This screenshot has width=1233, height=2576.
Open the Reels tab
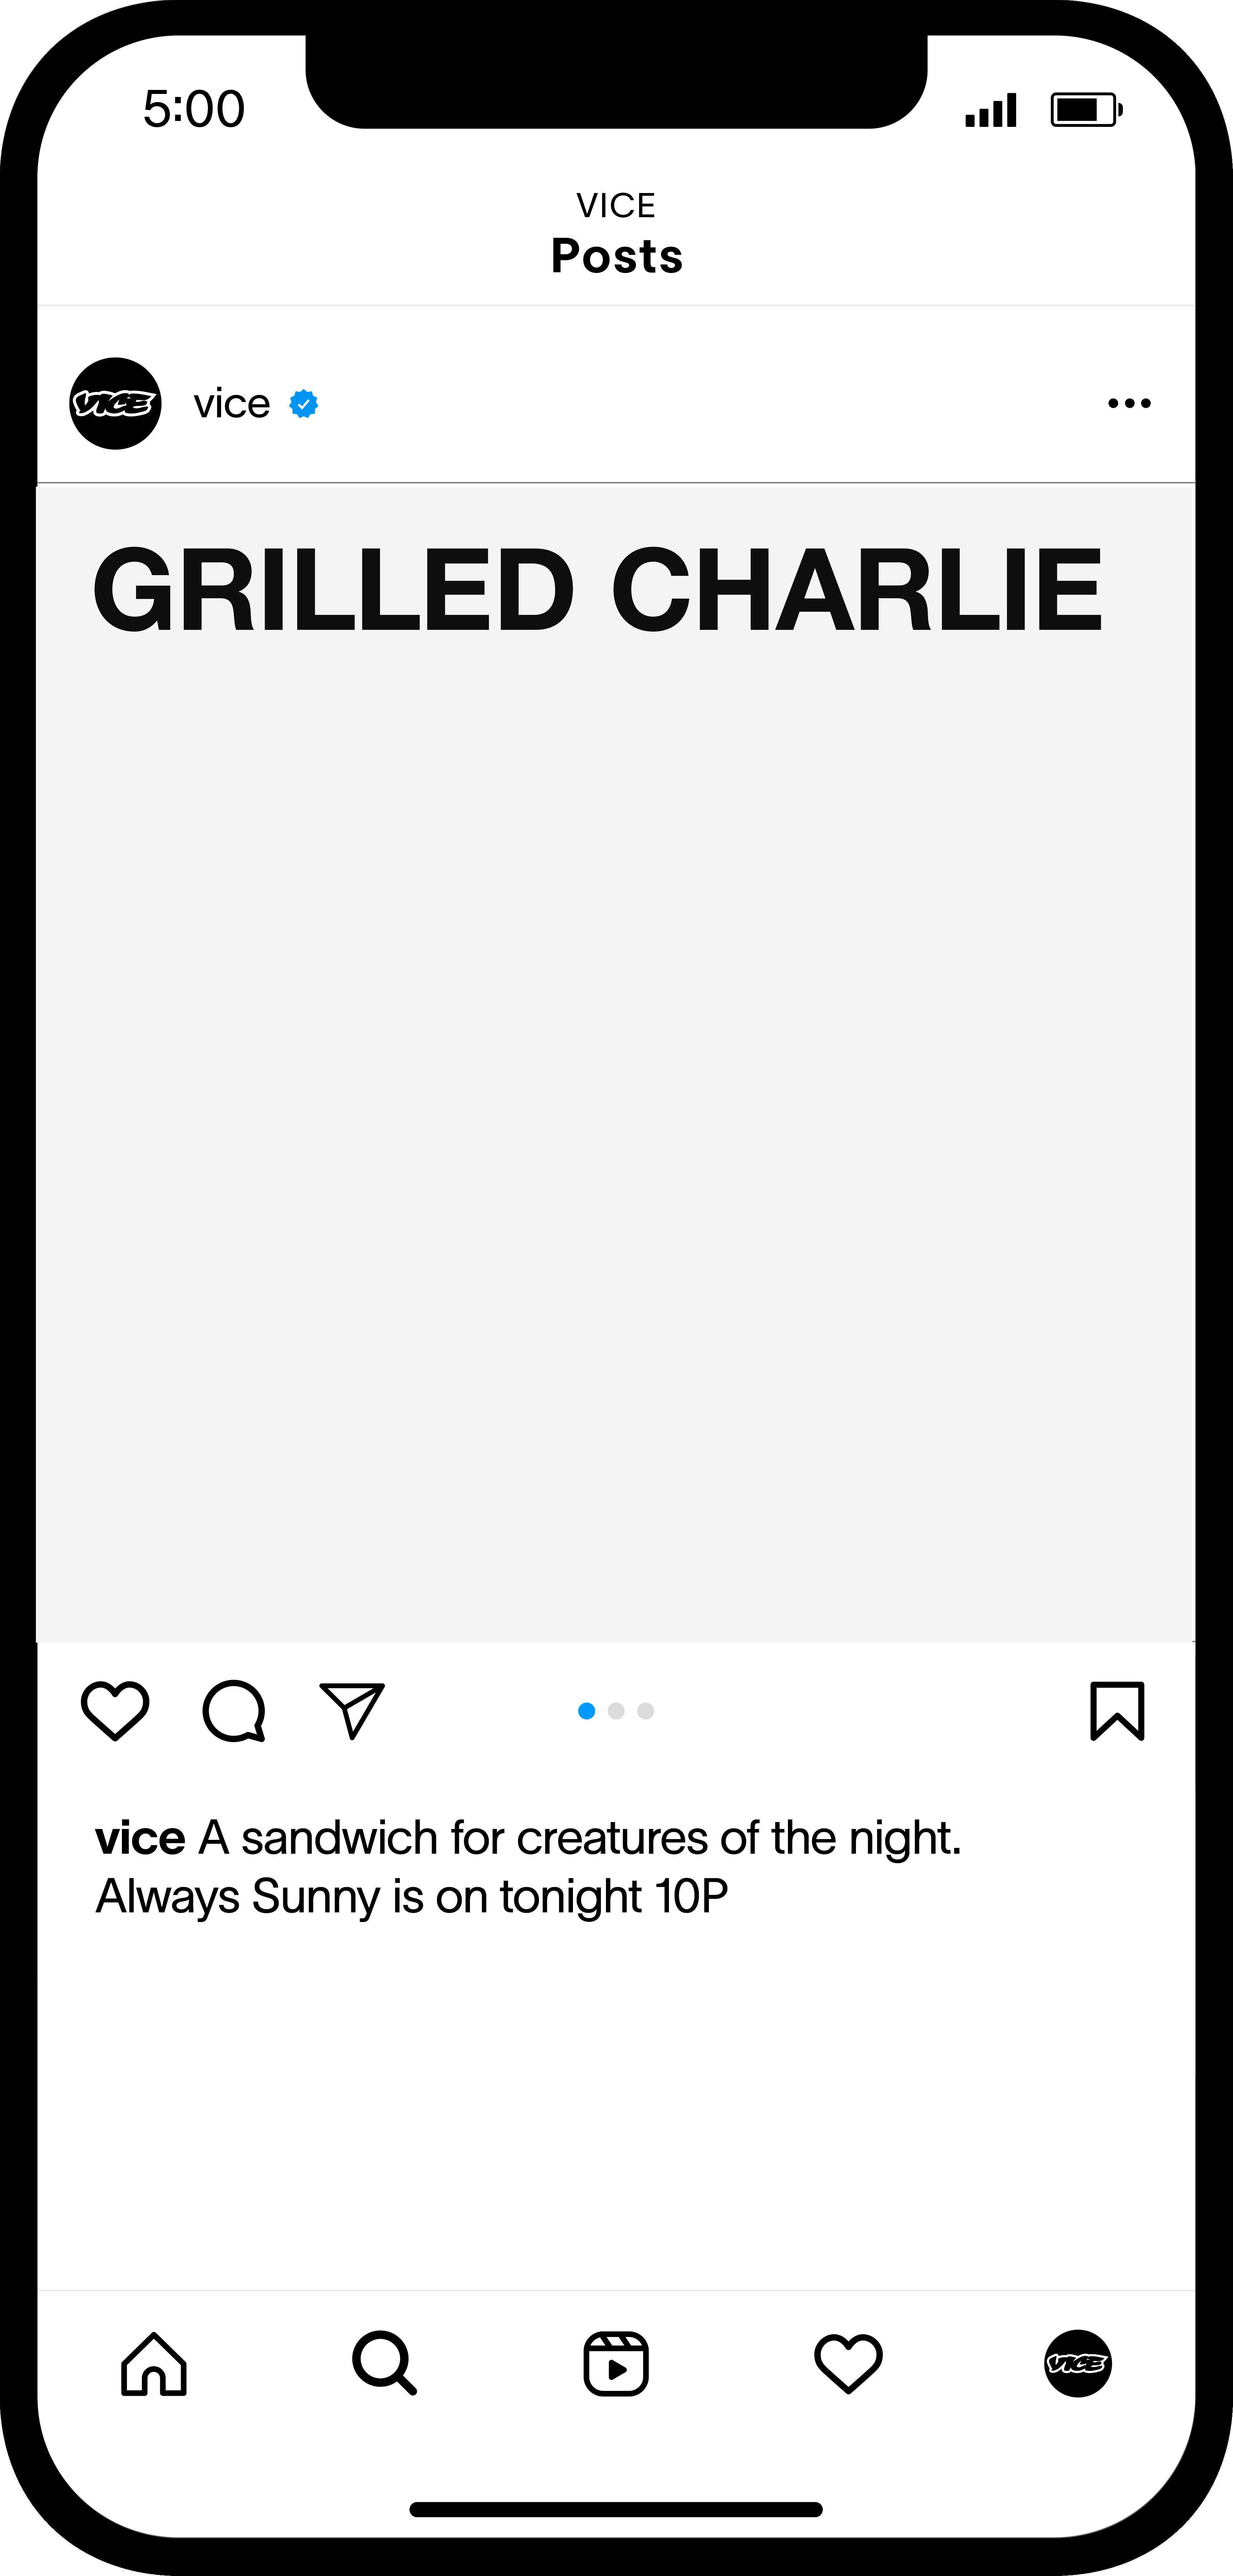click(616, 2364)
